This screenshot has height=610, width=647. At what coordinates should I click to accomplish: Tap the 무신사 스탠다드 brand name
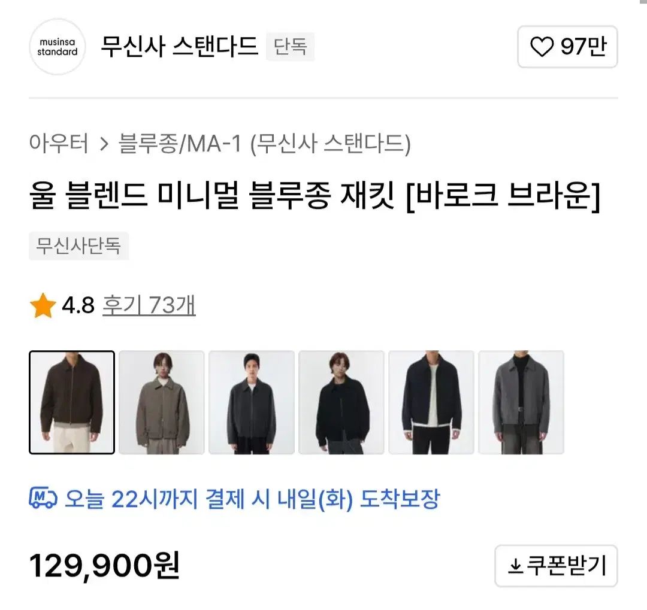[x=179, y=47]
